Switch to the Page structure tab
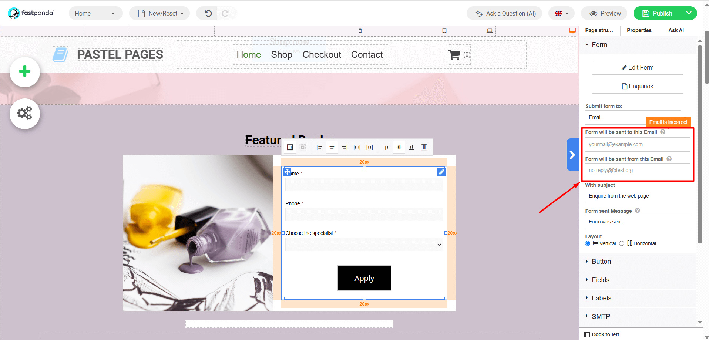The height and width of the screenshot is (340, 709). coord(599,31)
